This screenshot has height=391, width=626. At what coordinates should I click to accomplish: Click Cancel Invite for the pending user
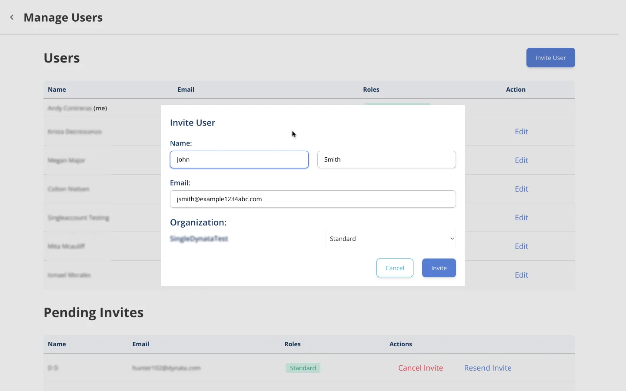(x=420, y=368)
